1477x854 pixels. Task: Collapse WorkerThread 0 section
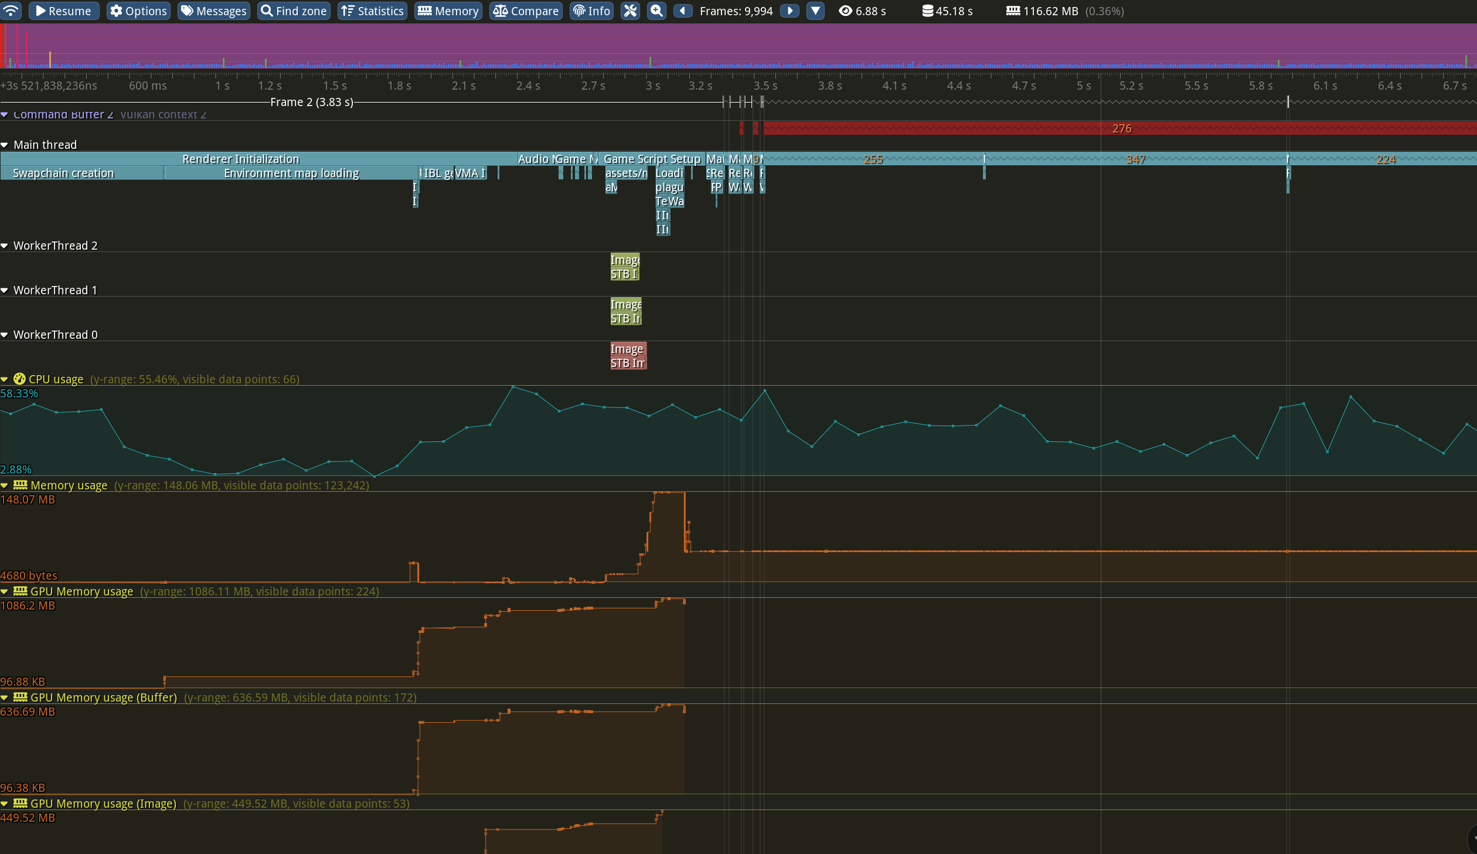[x=5, y=335]
